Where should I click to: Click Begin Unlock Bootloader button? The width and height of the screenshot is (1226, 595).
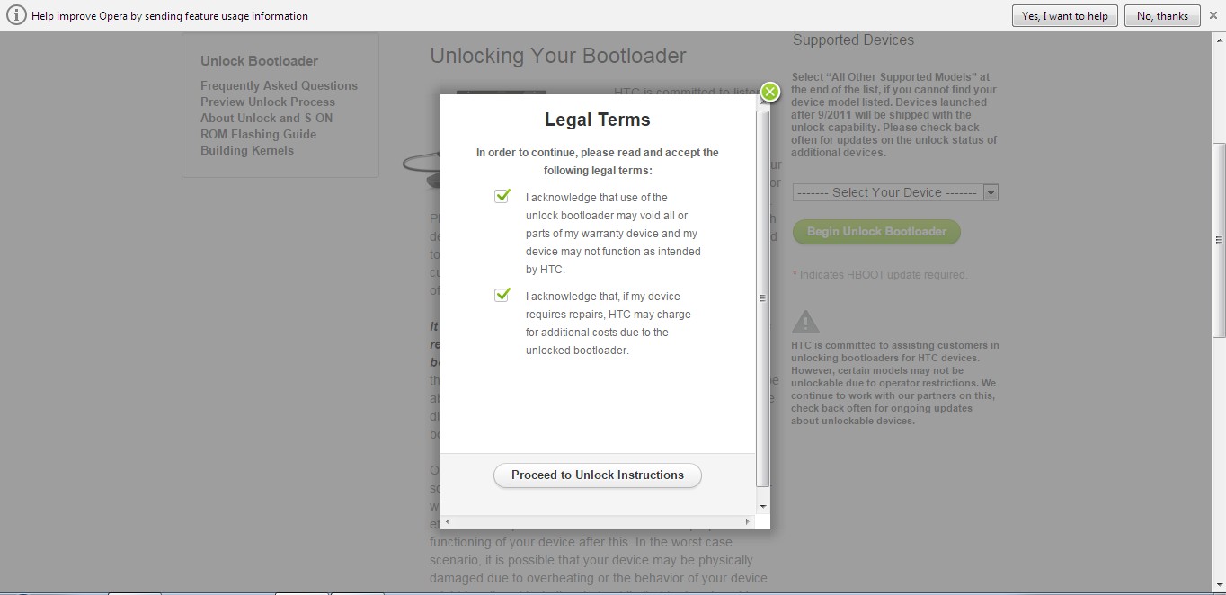(876, 232)
